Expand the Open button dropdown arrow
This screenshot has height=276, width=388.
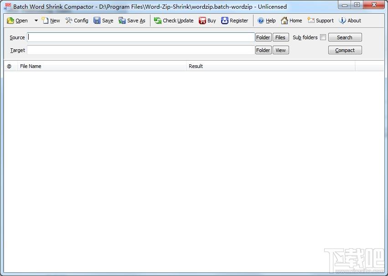coord(36,21)
